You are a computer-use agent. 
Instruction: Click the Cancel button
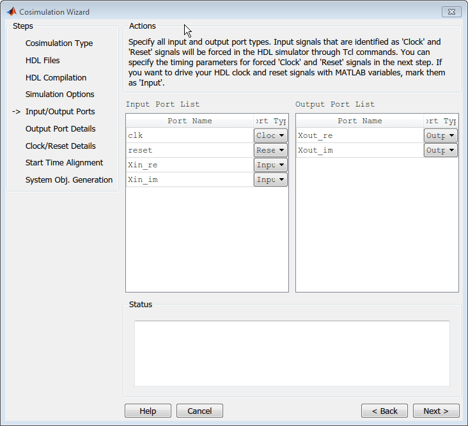coord(199,411)
